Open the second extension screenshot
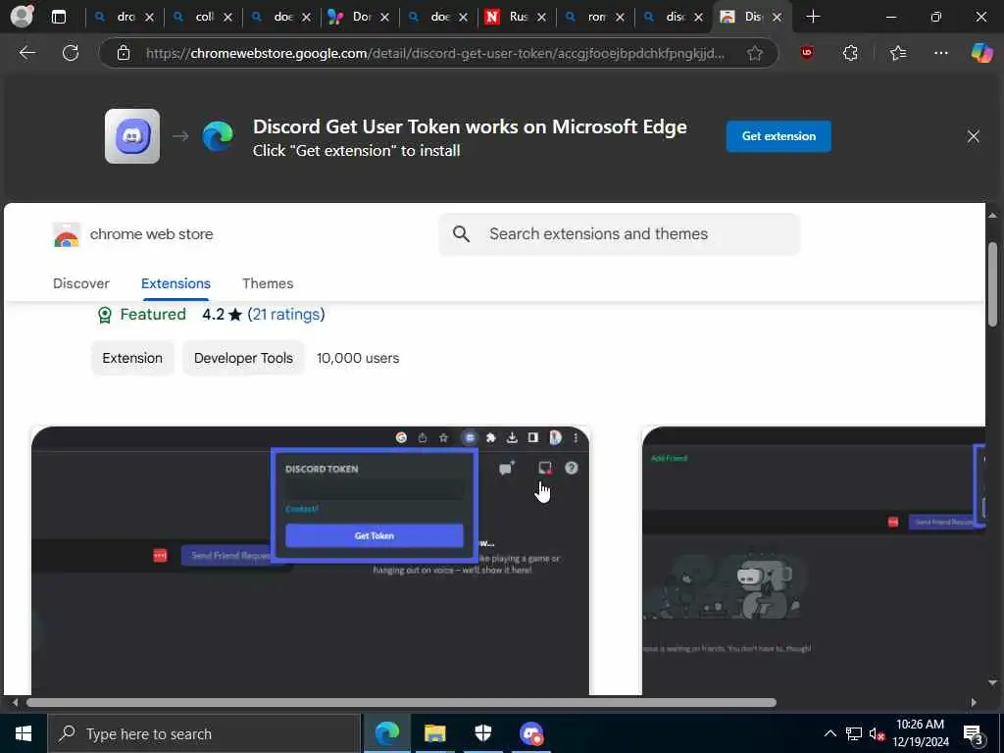This screenshot has height=753, width=1004. (x=814, y=560)
